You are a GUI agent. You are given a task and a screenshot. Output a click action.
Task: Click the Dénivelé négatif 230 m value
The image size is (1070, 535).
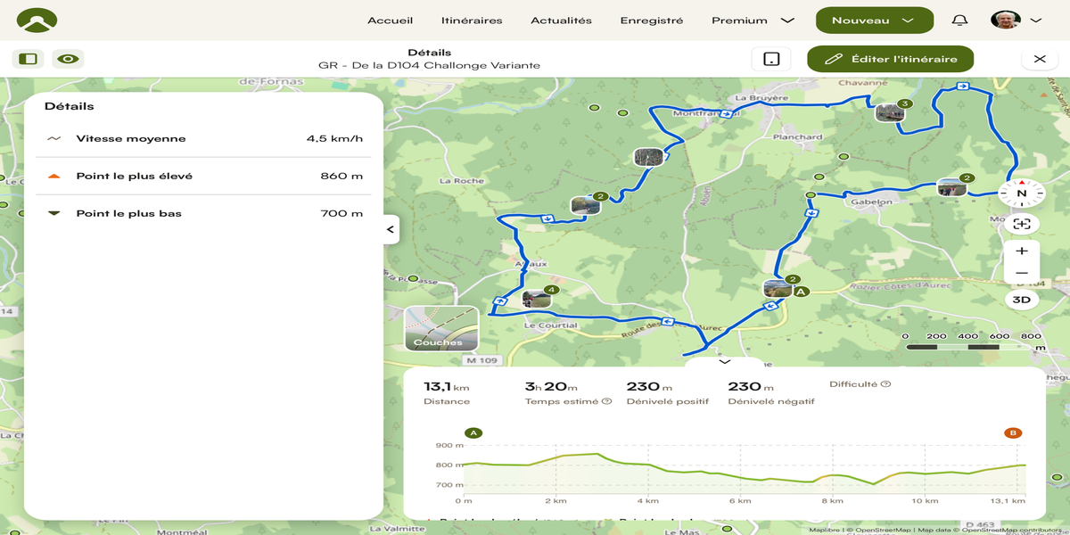[751, 387]
